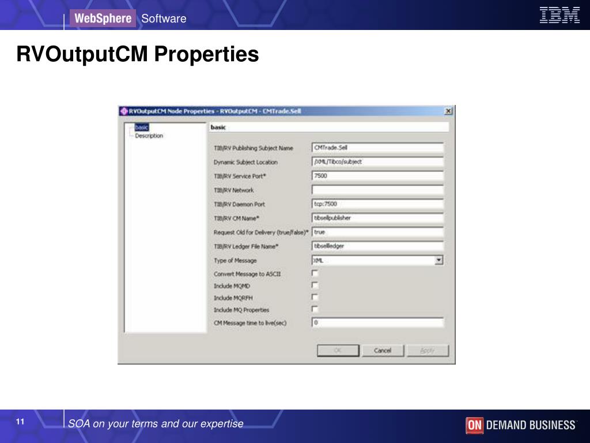Click the Request Old for Delivery field
The width and height of the screenshot is (590, 443).
tap(378, 232)
